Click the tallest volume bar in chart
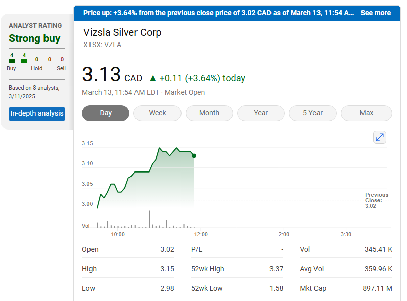 [149, 220]
